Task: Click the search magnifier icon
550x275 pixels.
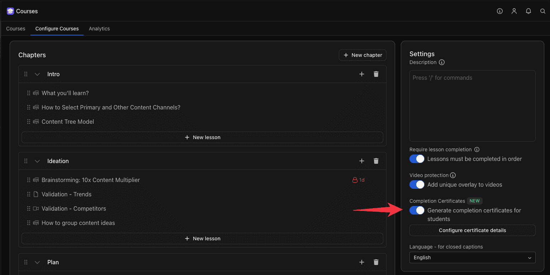Action: 542,11
